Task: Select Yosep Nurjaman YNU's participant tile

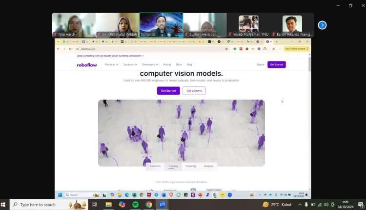Action: [248, 25]
